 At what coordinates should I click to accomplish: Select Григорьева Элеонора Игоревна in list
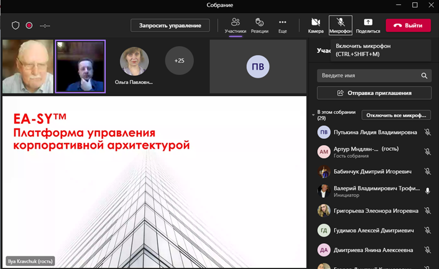point(374,210)
